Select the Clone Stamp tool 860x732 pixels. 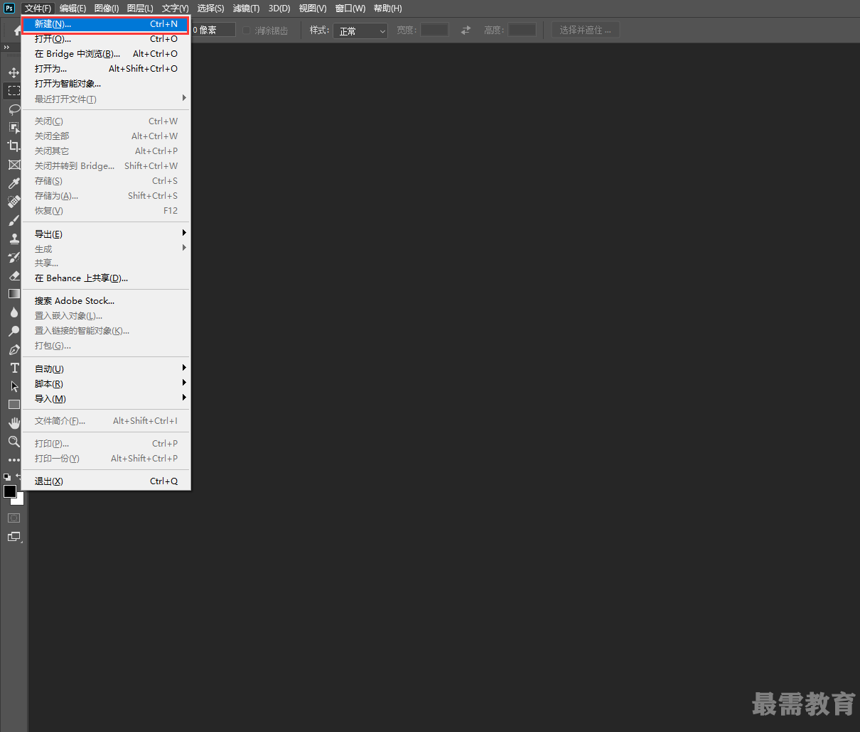(14, 239)
